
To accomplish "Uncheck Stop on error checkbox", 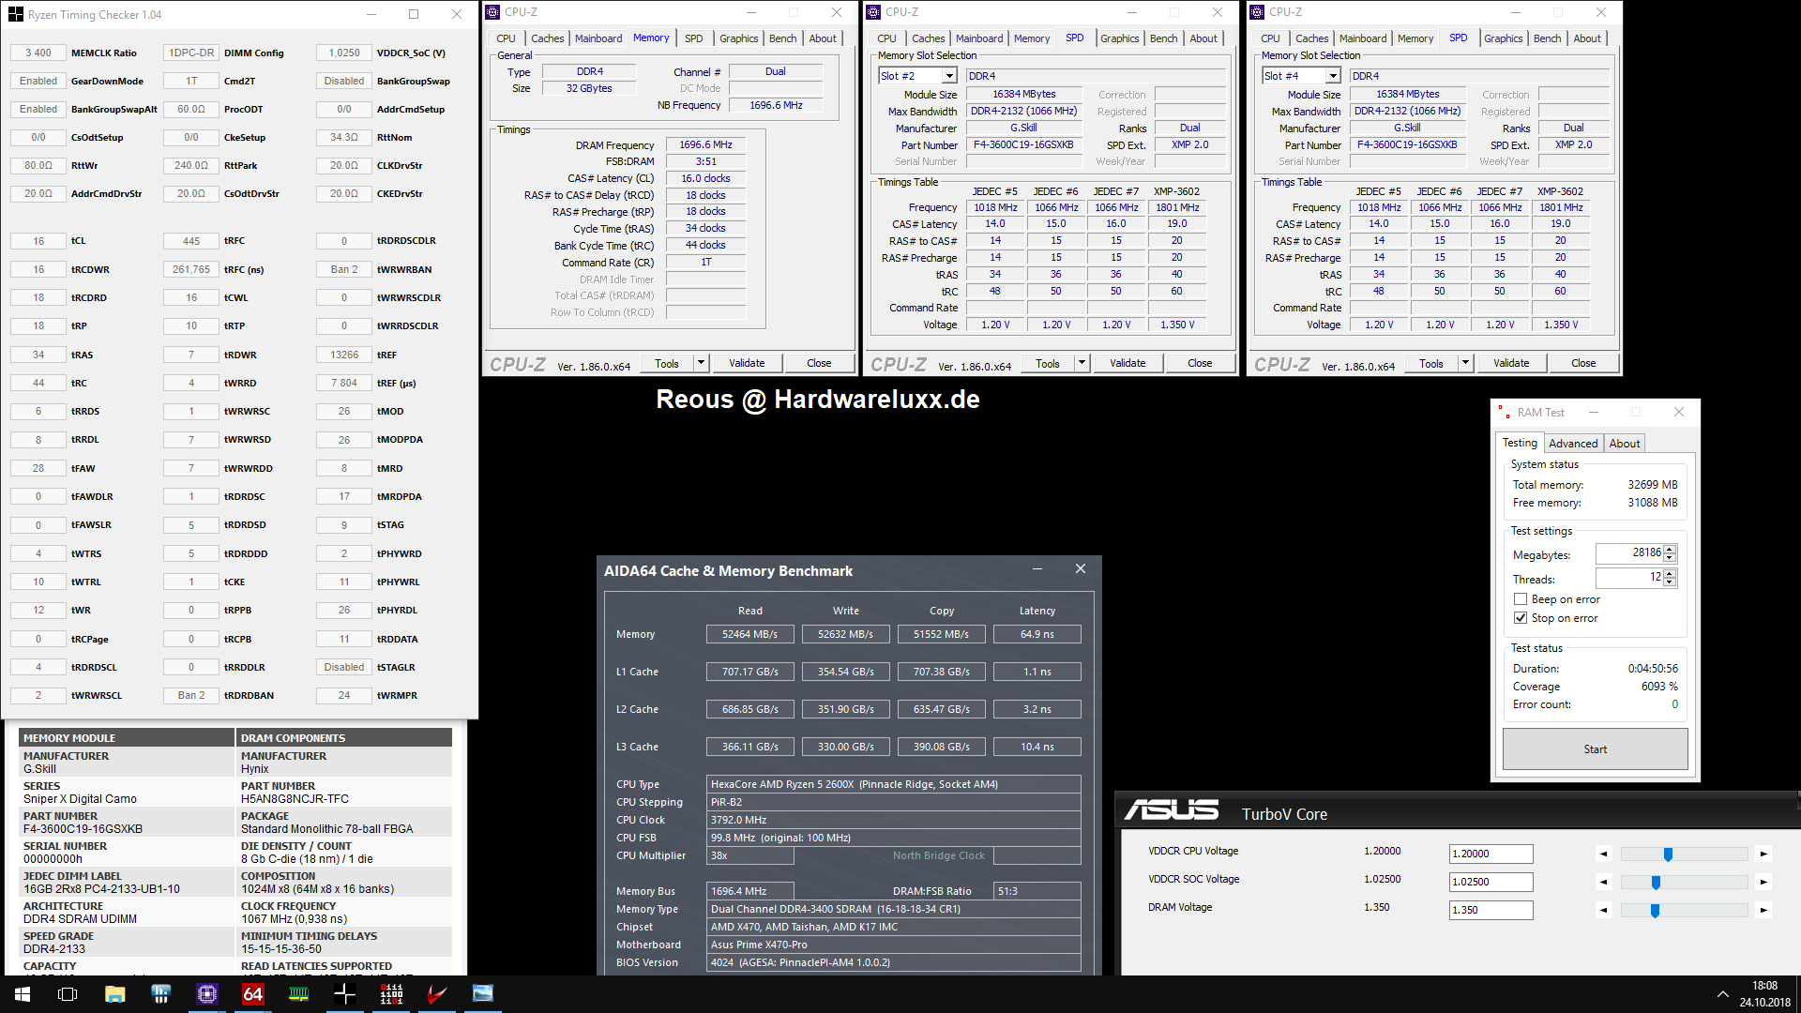I will tap(1521, 618).
